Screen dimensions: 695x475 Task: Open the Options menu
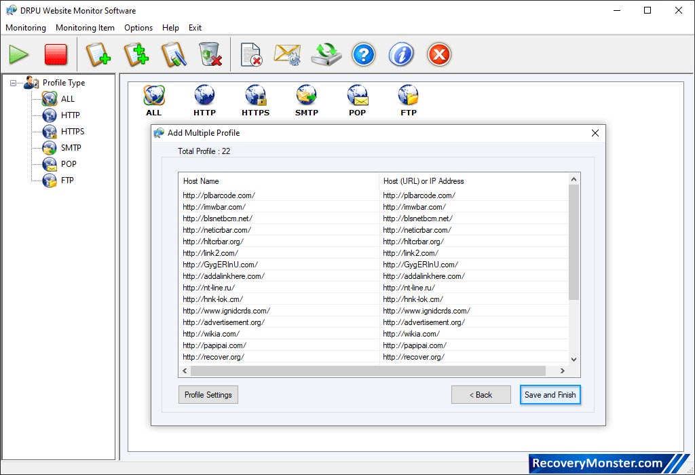click(138, 28)
